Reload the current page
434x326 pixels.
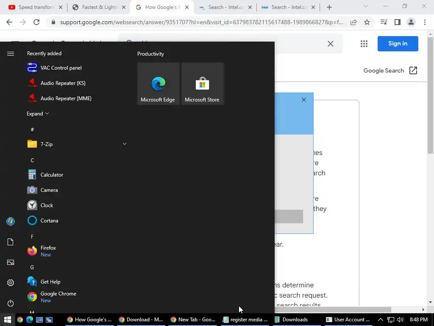pos(36,22)
